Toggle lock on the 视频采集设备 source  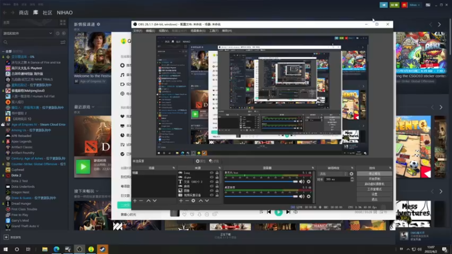tap(217, 195)
